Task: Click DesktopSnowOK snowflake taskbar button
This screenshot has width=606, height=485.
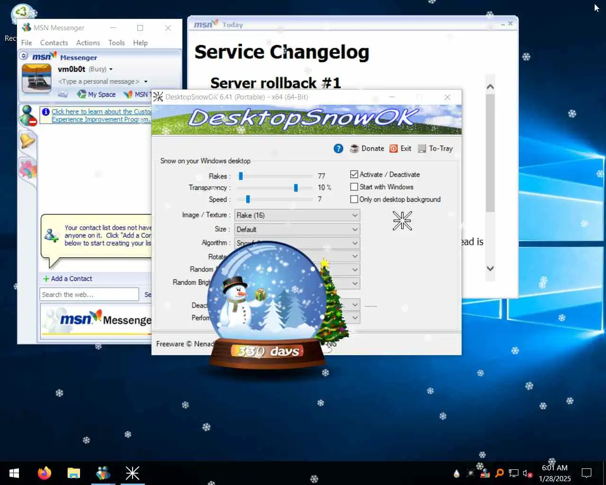Action: tap(133, 473)
